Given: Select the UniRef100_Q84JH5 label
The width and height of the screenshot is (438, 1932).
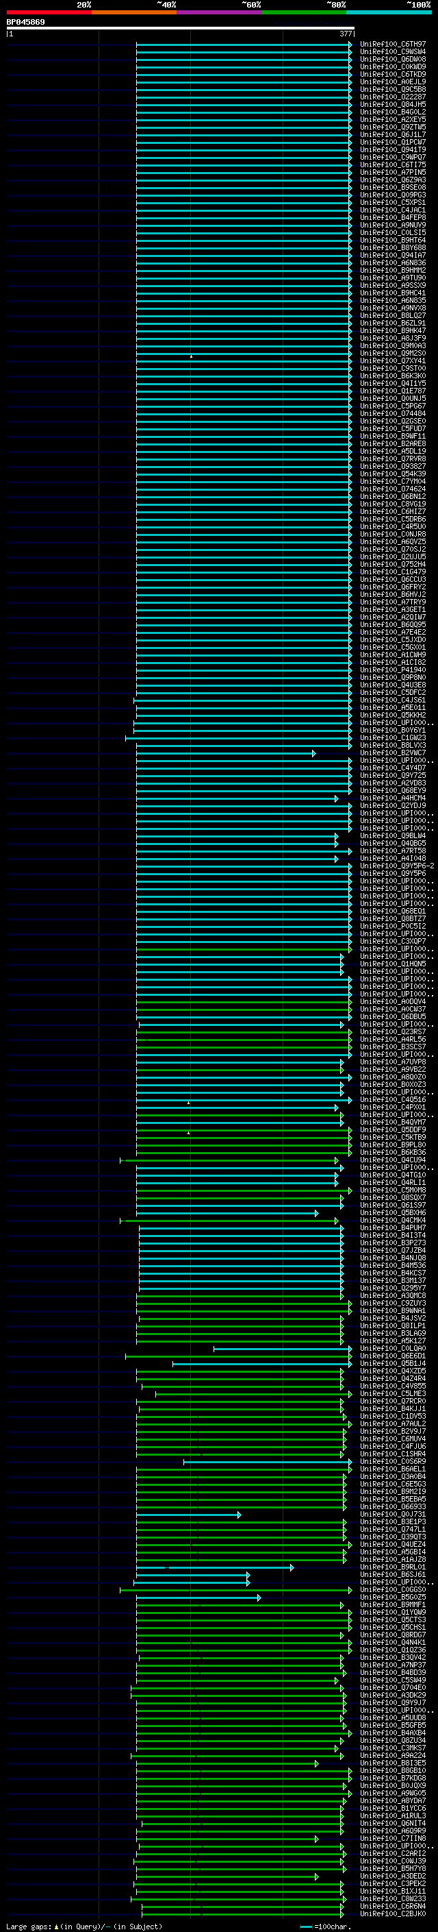Looking at the screenshot, I should [392, 104].
